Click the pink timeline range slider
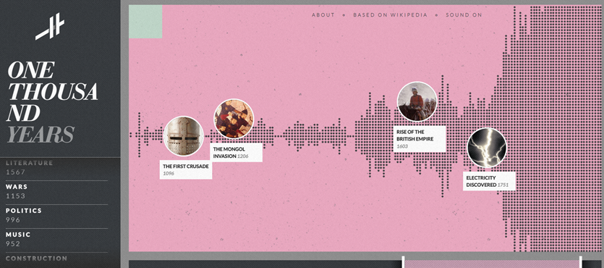This screenshot has height=268, width=604. (492, 264)
